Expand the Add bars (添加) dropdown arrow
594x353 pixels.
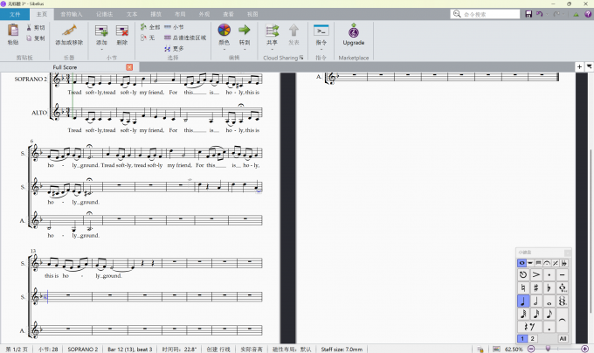[101, 49]
